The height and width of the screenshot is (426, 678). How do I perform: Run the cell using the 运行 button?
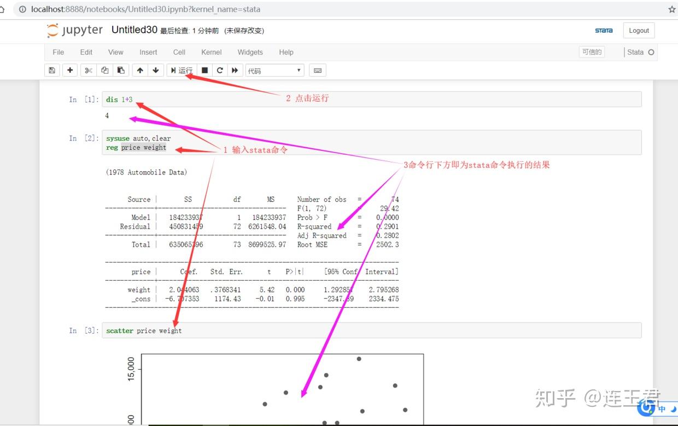[181, 70]
